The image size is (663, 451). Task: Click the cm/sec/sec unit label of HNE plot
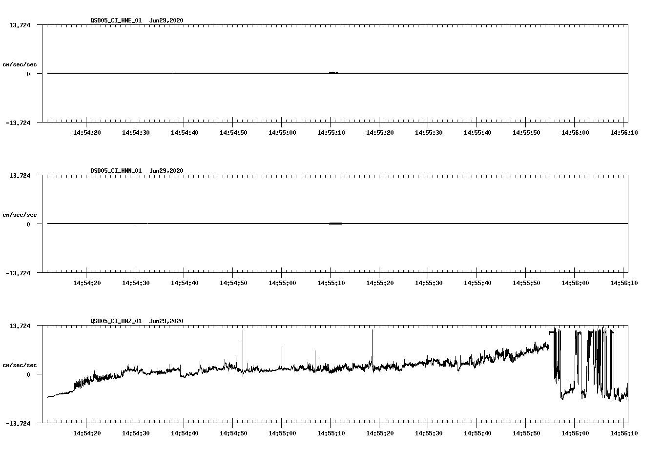click(20, 64)
